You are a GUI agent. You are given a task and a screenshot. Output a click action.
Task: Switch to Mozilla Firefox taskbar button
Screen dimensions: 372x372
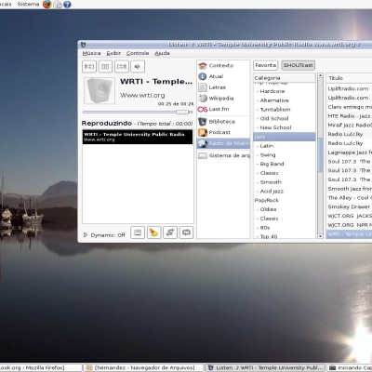point(40,367)
